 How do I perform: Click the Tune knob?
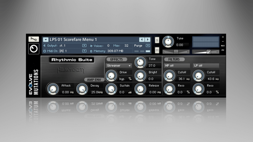[168, 42]
